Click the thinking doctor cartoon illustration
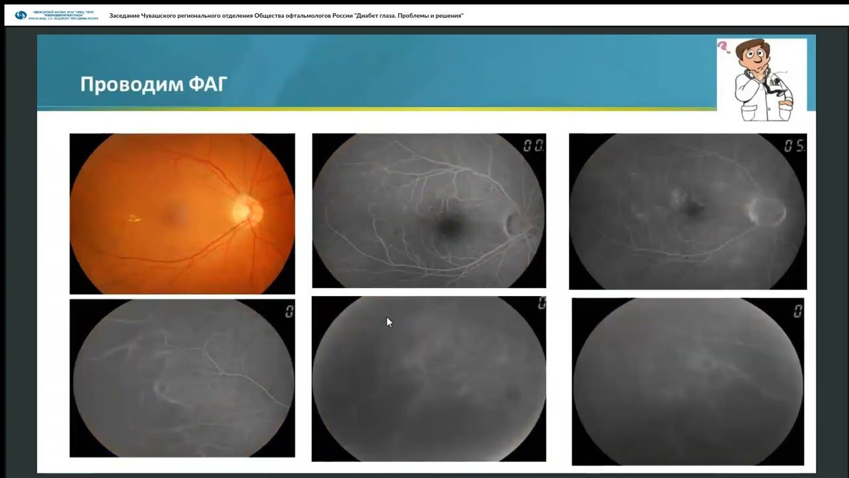The width and height of the screenshot is (849, 478). tap(761, 80)
